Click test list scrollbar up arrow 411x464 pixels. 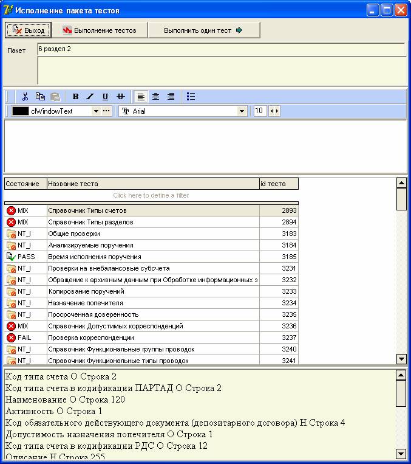(401, 183)
